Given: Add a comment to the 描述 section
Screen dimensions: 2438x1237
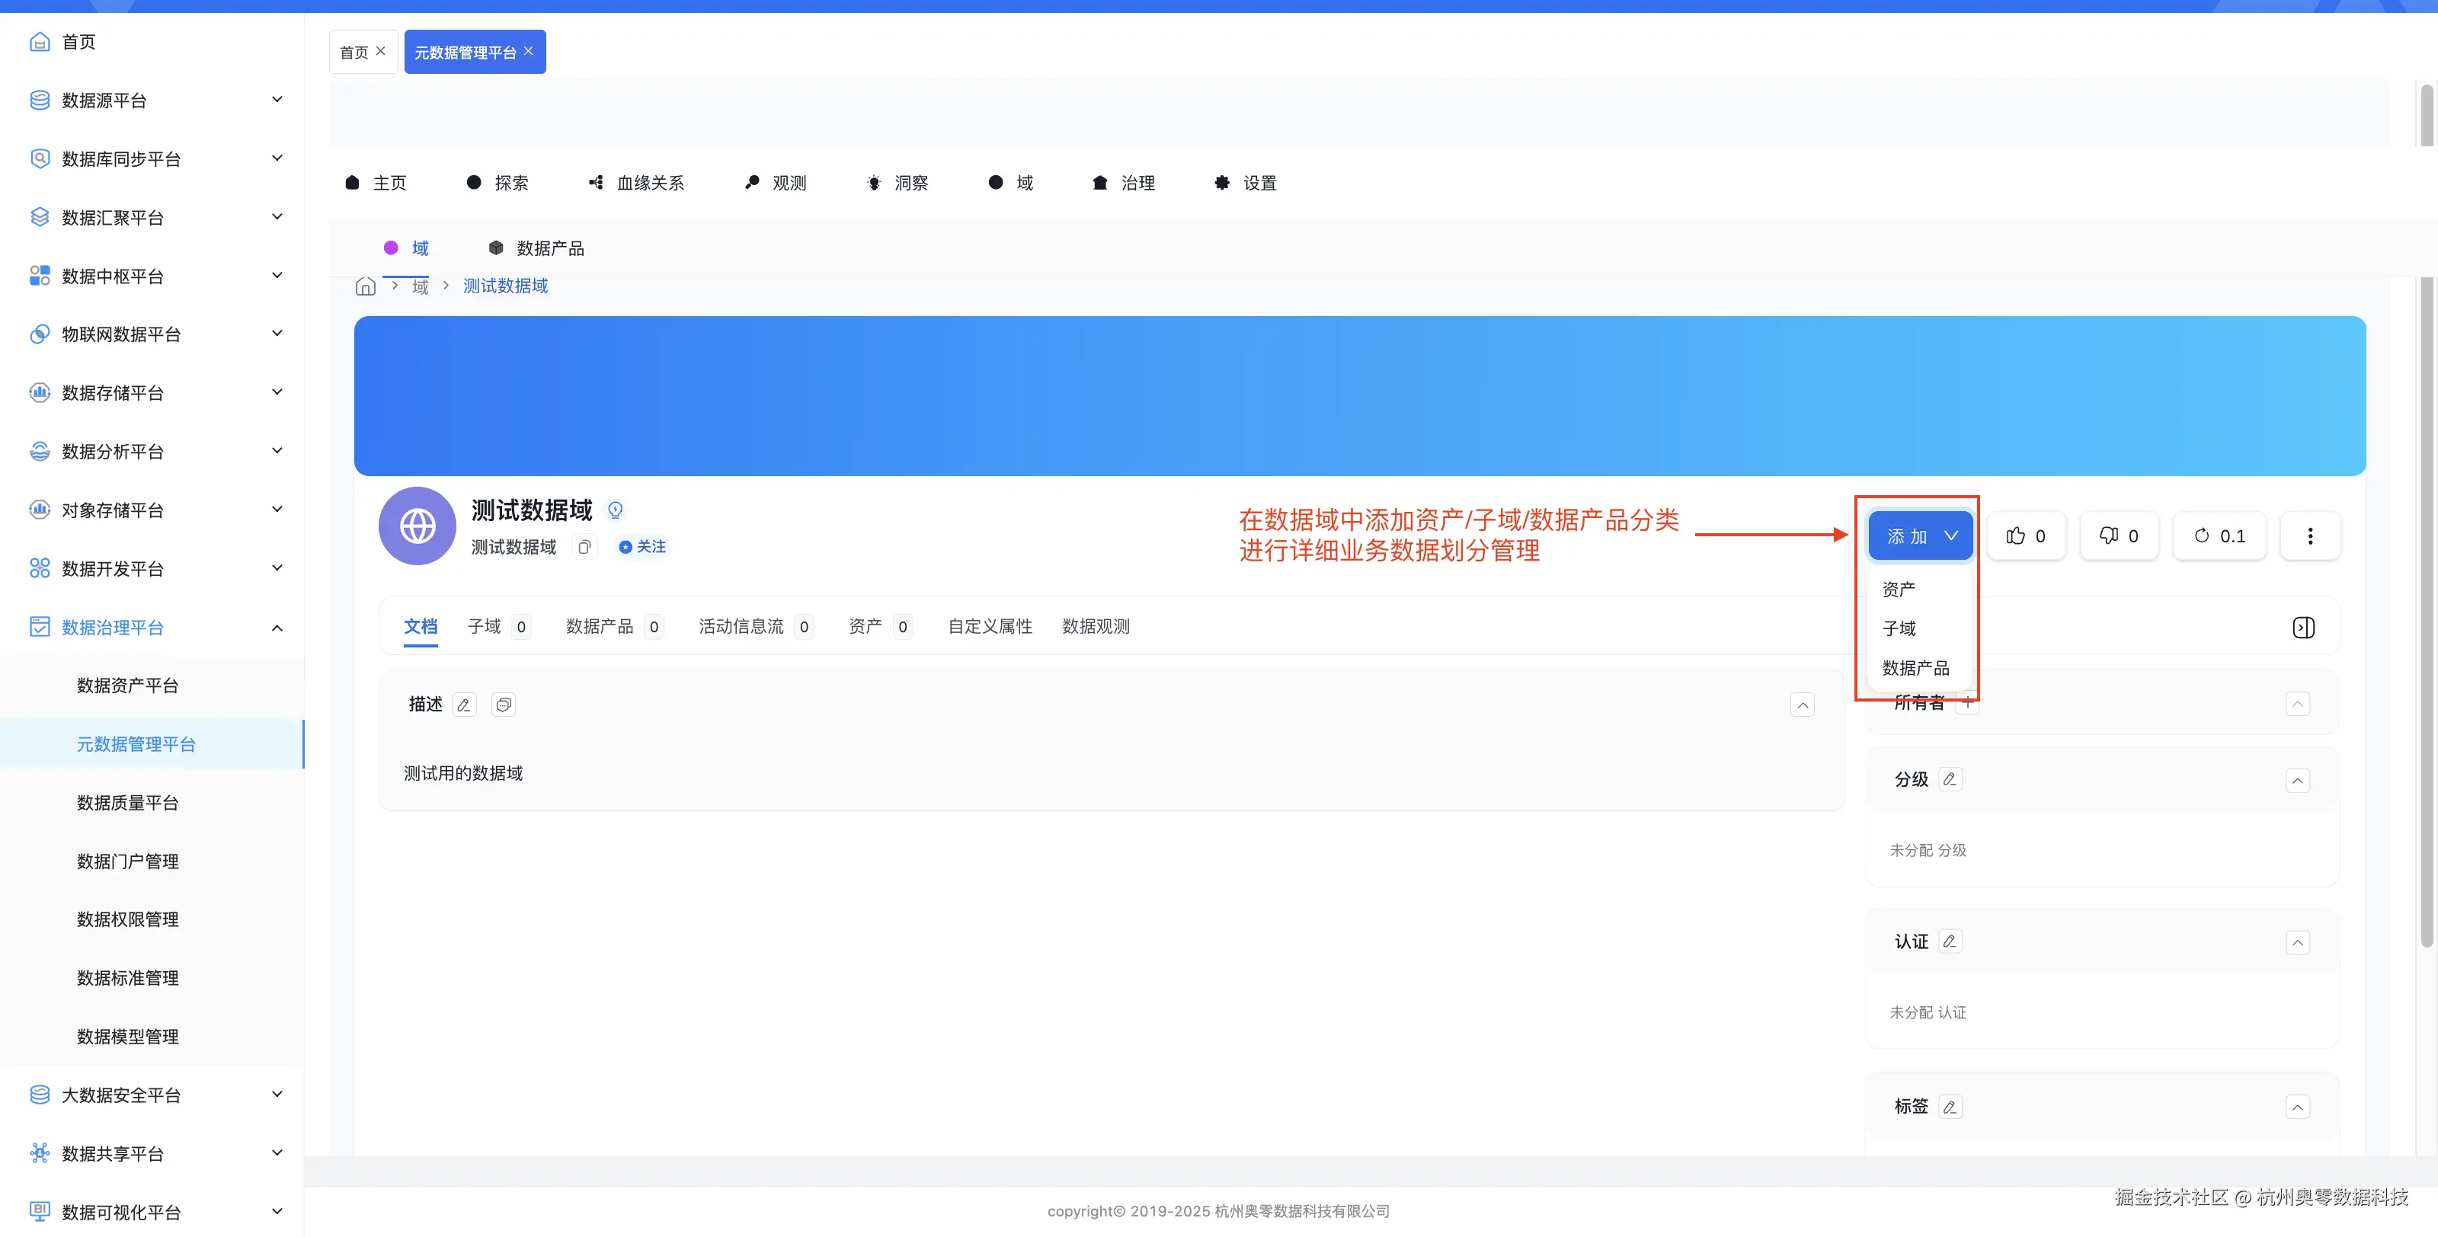Looking at the screenshot, I should (504, 704).
